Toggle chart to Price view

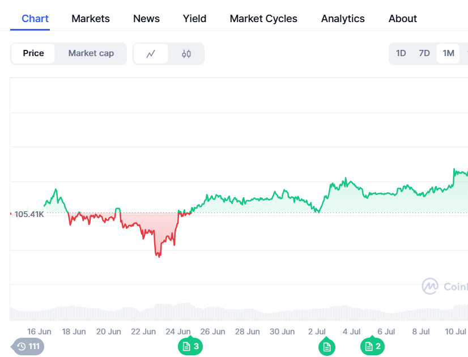(x=33, y=53)
